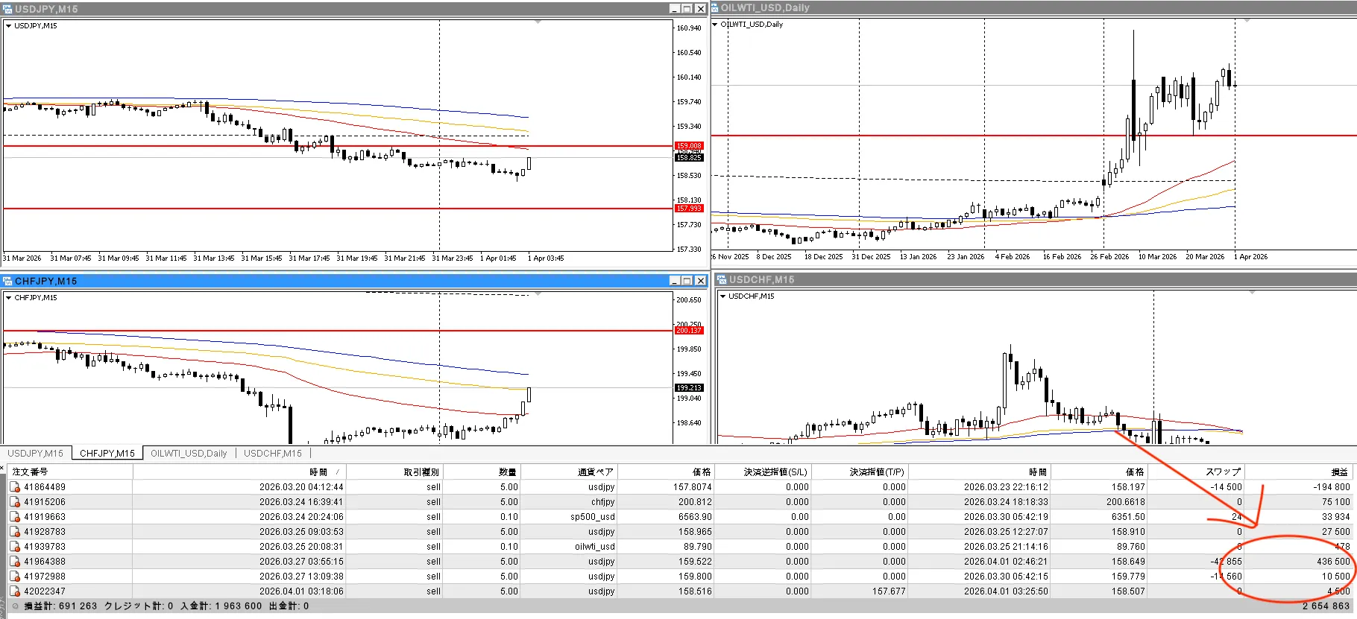This screenshot has width=1357, height=619.
Task: Click the order icon for 42022347
Action: pos(15,591)
